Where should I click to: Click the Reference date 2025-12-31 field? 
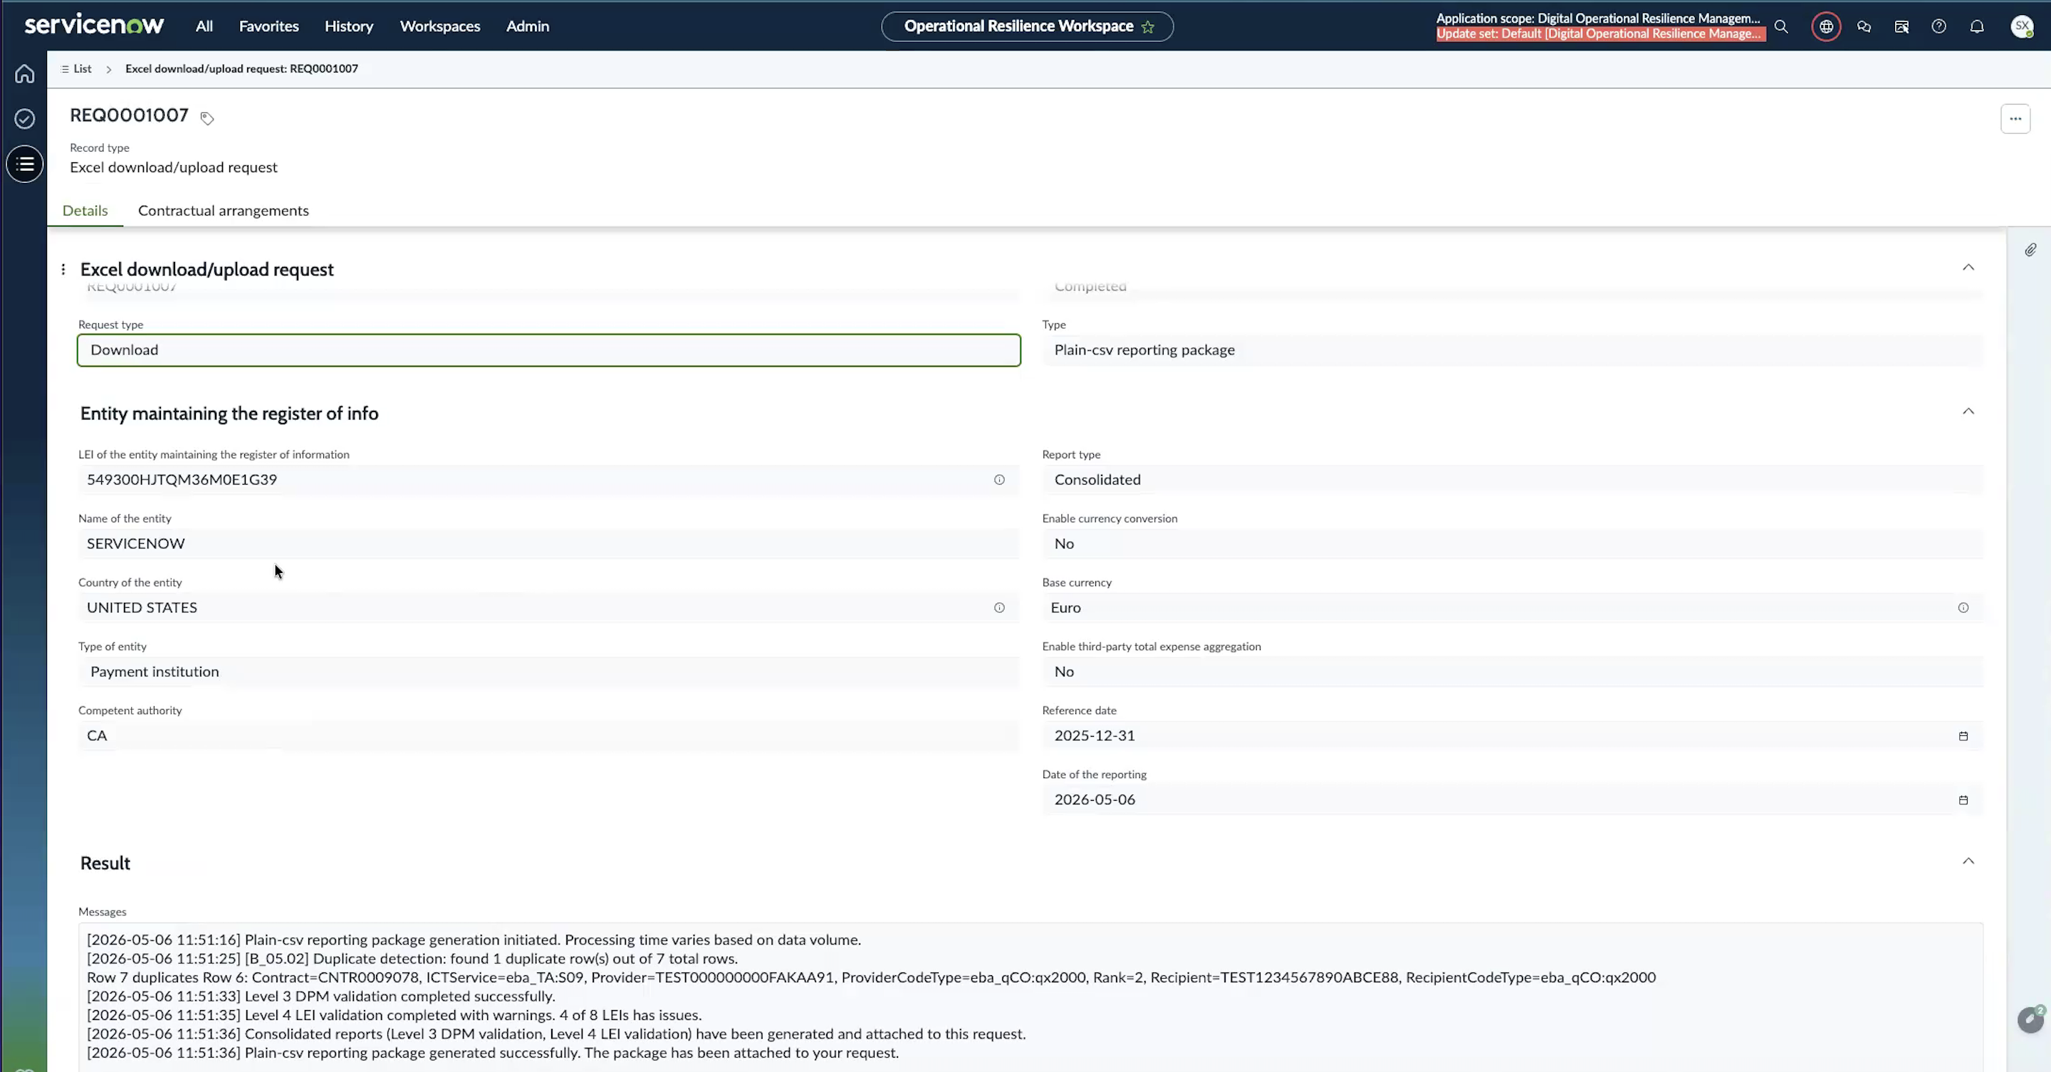[1512, 736]
